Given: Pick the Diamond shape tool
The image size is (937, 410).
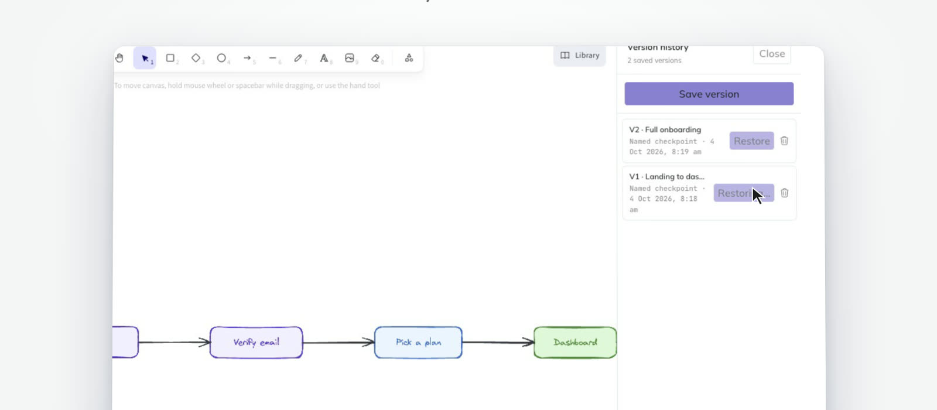Looking at the screenshot, I should (196, 58).
